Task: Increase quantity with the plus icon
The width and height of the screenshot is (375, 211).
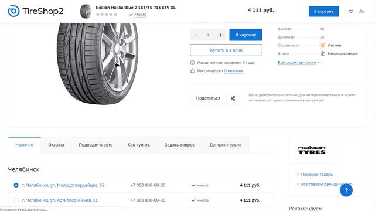Action: tap(220, 35)
